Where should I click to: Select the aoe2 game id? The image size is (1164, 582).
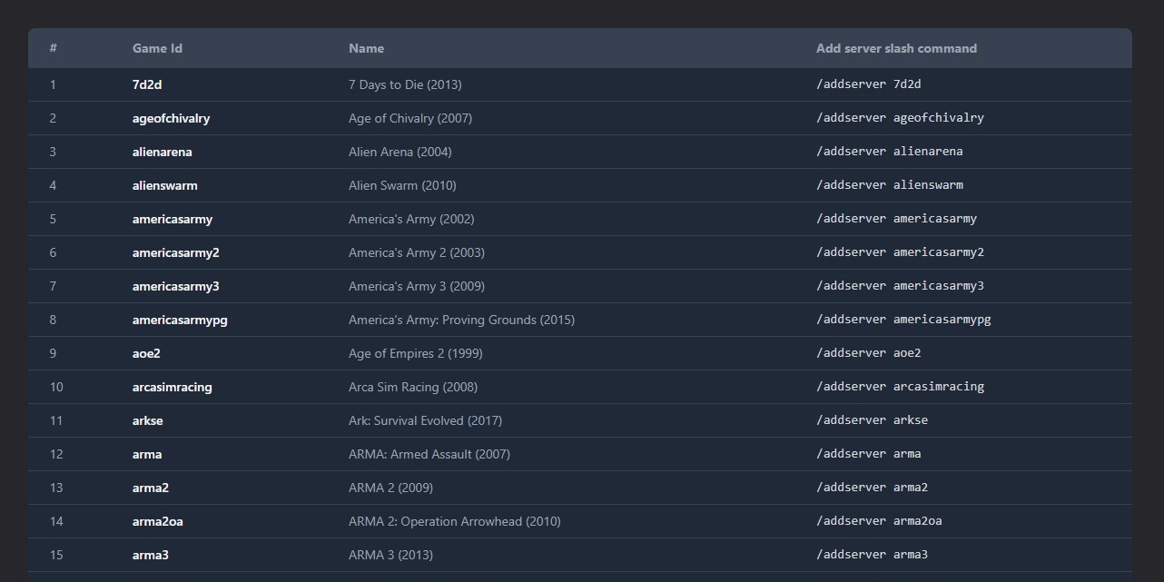146,353
